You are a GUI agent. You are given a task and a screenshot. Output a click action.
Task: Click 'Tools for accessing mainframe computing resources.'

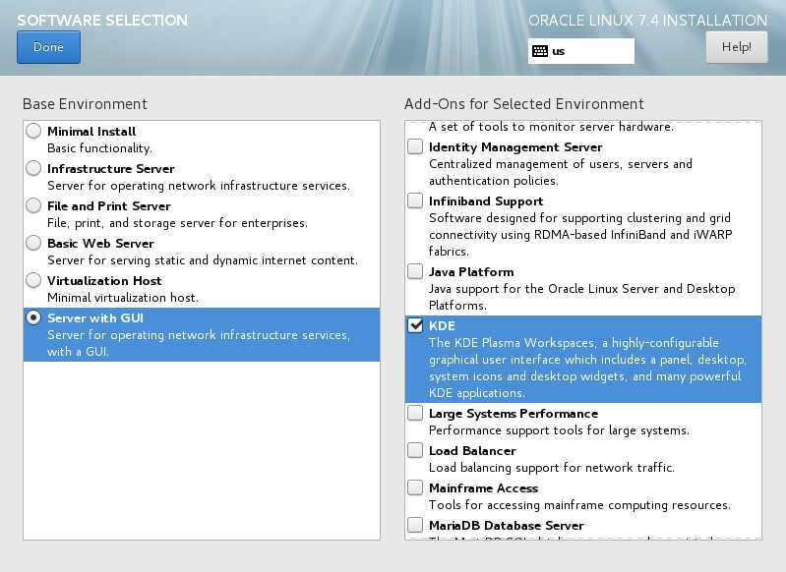pos(580,505)
